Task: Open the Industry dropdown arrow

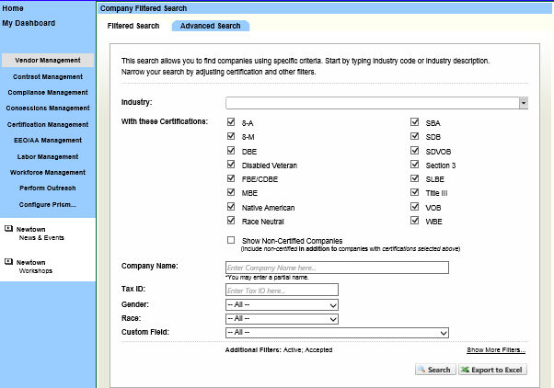Action: [x=523, y=103]
